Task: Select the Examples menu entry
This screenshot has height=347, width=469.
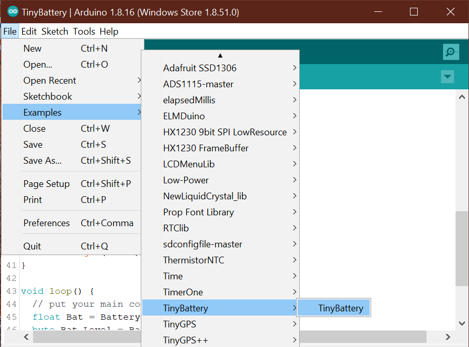Action: point(72,113)
